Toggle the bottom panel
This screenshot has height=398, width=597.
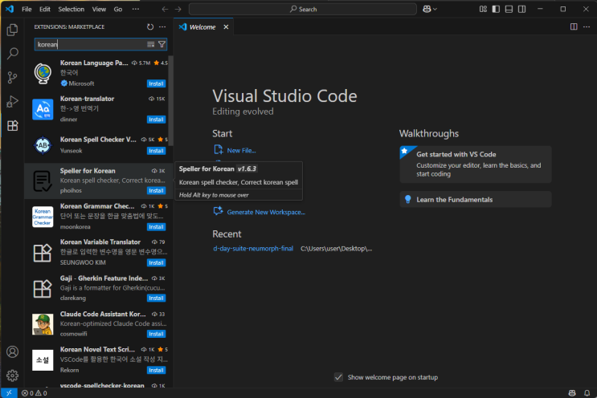[509, 9]
